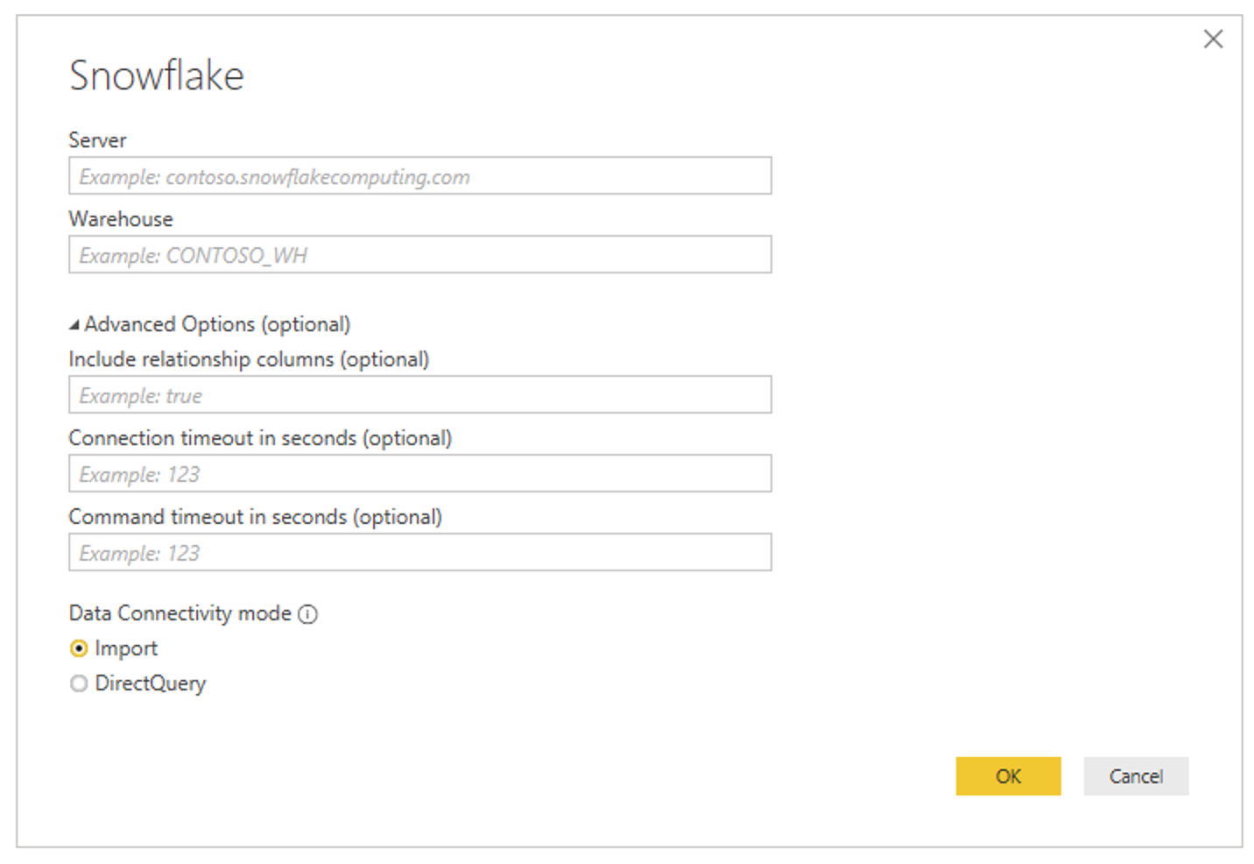Click the Advanced Options (optional) label

[x=216, y=323]
